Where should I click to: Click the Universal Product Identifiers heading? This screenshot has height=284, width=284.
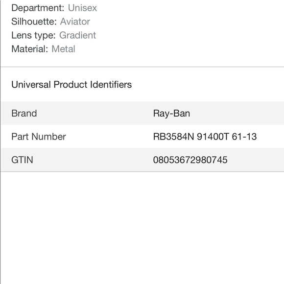coord(71,85)
